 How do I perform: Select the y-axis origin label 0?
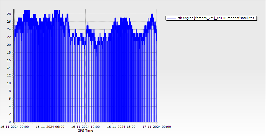pyautogui.click(x=10, y=122)
